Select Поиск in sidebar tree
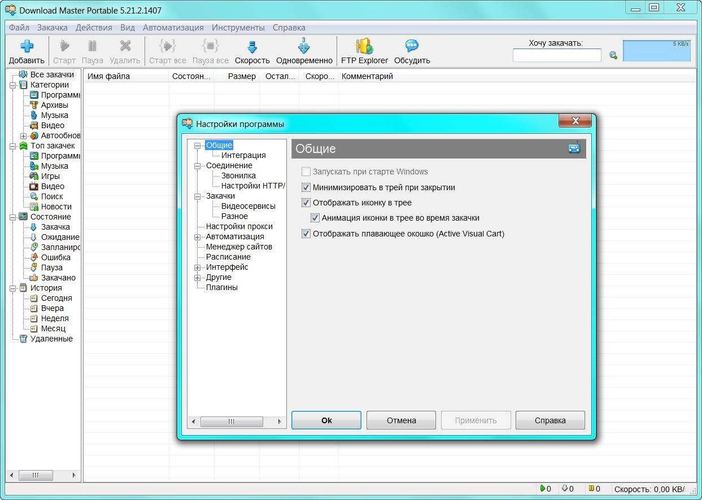 [52, 196]
